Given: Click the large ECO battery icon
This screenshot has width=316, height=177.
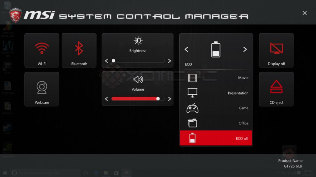Looking at the screenshot, I should [216, 49].
